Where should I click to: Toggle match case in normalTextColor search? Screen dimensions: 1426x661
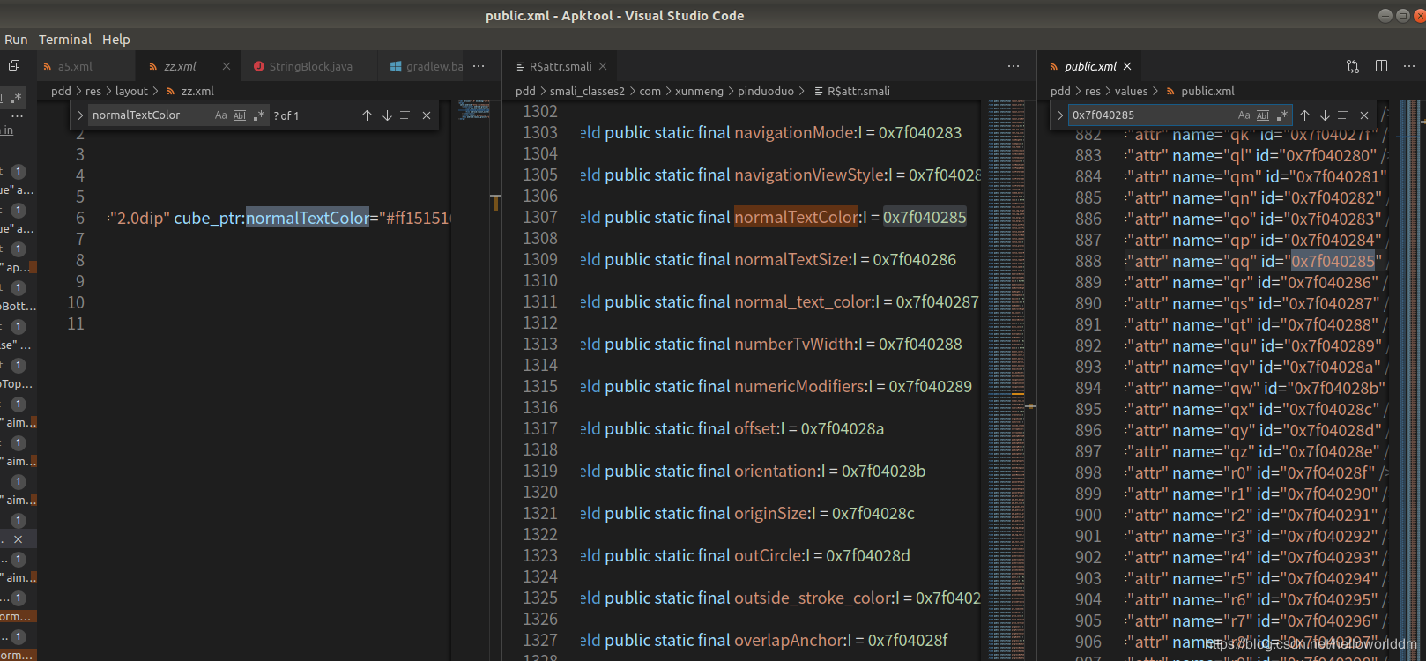[221, 115]
